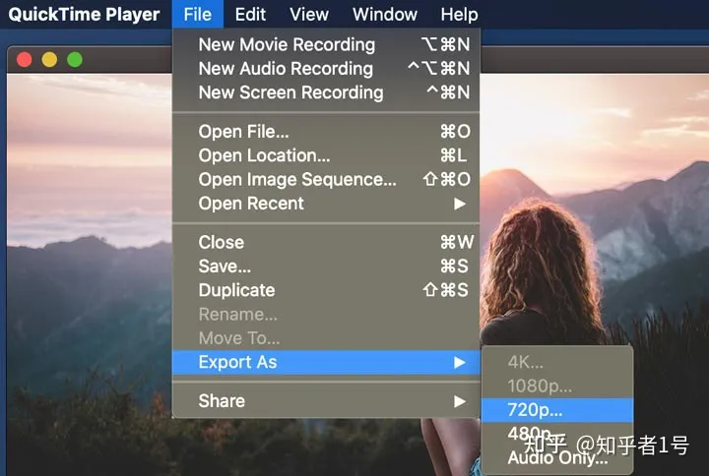The image size is (709, 476).
Task: Choose Open Image Sequence…
Action: tap(326, 179)
